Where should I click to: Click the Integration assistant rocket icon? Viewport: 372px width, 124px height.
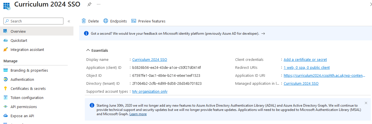click(5, 49)
